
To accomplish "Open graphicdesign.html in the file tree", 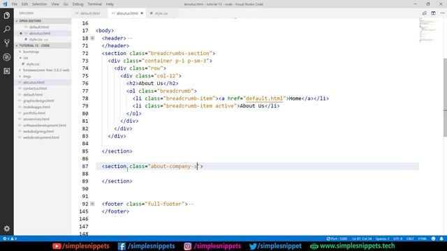I will pos(38,100).
